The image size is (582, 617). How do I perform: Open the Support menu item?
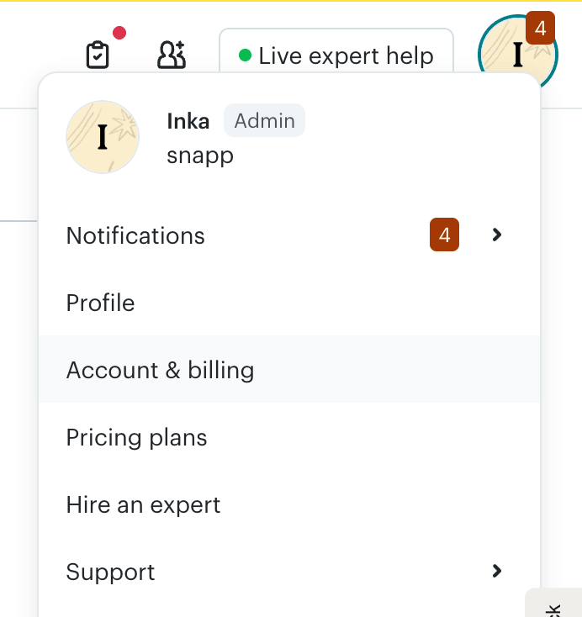click(289, 572)
